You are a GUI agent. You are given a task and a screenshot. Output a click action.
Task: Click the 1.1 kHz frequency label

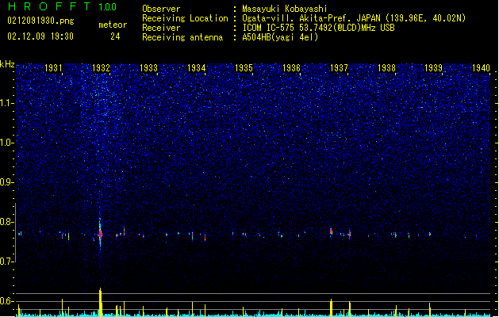click(x=7, y=103)
